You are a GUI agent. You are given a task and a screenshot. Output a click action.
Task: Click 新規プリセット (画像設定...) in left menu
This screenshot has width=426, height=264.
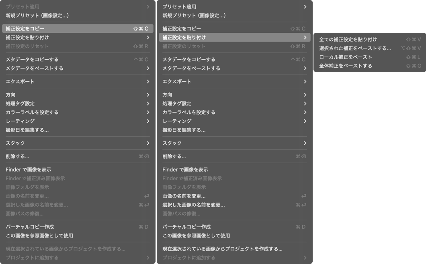(78, 16)
